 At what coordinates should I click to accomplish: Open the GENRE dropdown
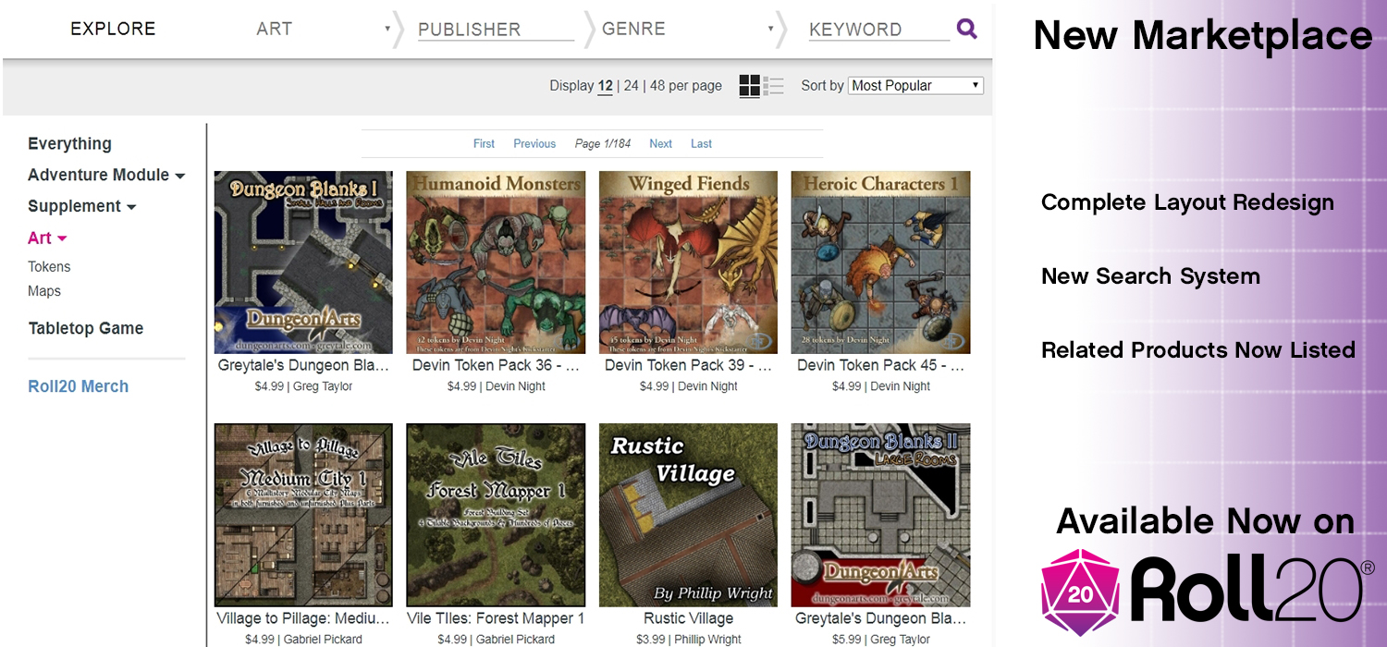click(687, 29)
